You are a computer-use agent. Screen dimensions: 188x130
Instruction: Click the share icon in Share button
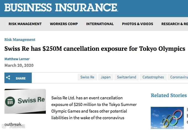8,78
